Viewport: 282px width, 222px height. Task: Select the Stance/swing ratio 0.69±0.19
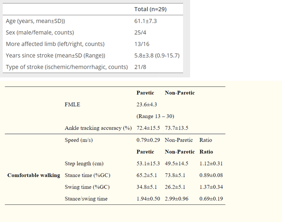pyautogui.click(x=211, y=198)
